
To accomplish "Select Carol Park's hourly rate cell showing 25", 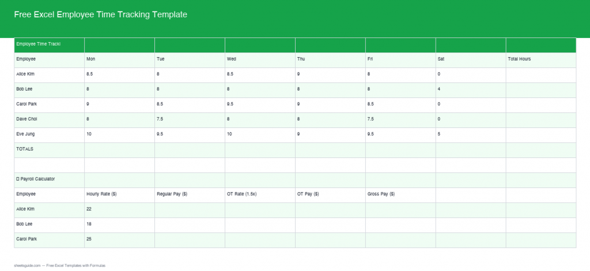I will (x=119, y=239).
